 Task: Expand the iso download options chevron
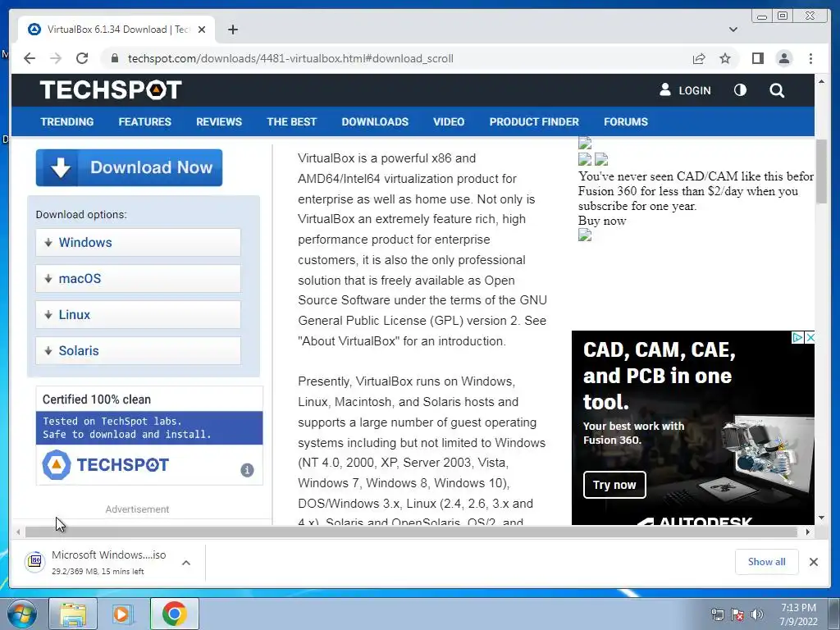pos(186,563)
